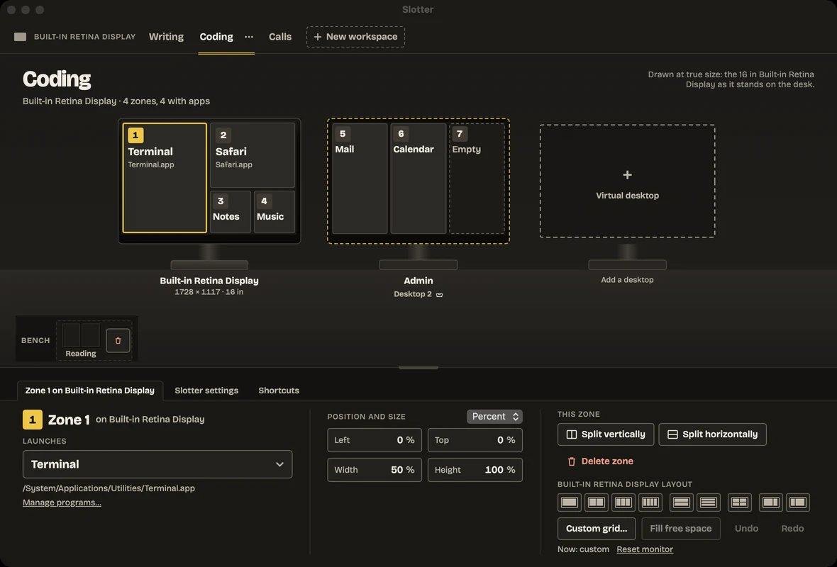
Task: Change the Percent units selector
Action: coord(494,417)
